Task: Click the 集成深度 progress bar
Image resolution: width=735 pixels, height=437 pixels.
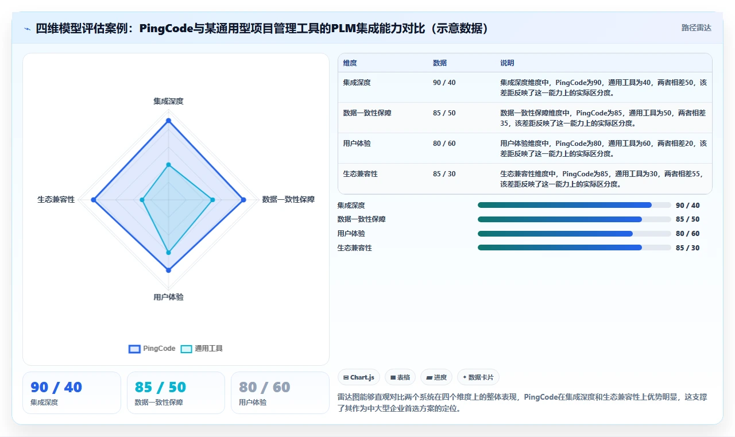Action: pyautogui.click(x=574, y=205)
